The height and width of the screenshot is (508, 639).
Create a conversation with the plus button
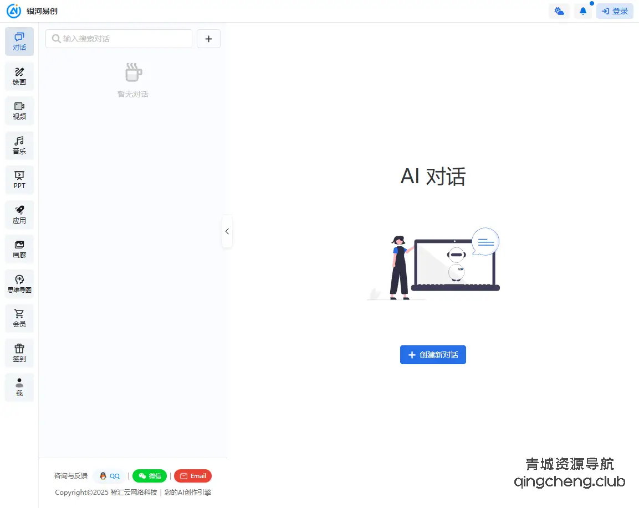click(x=208, y=39)
